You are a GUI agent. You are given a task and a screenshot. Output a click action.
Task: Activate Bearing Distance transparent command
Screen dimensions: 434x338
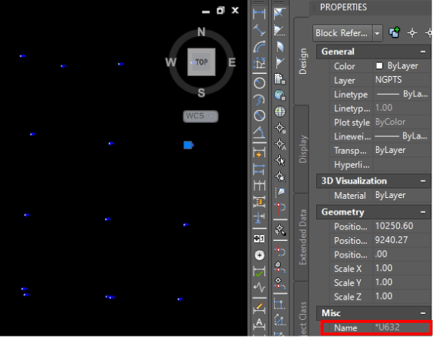tap(279, 30)
